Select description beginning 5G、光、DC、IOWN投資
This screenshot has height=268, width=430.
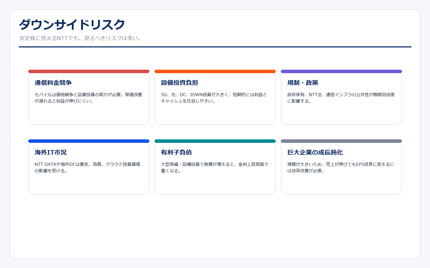pyautogui.click(x=214, y=98)
